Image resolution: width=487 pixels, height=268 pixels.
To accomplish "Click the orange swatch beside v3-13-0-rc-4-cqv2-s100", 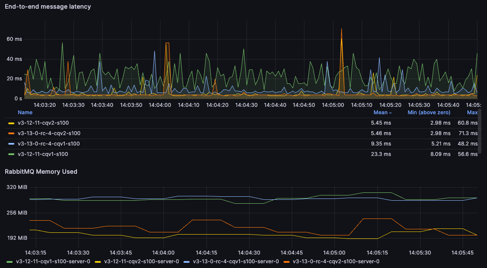I will (12, 133).
